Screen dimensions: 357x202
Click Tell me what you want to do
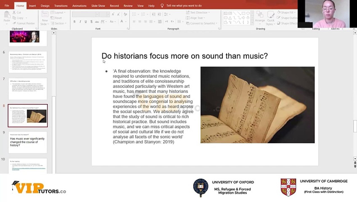[181, 6]
